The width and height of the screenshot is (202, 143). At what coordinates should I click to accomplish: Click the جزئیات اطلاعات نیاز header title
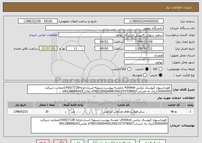pyautogui.click(x=179, y=7)
